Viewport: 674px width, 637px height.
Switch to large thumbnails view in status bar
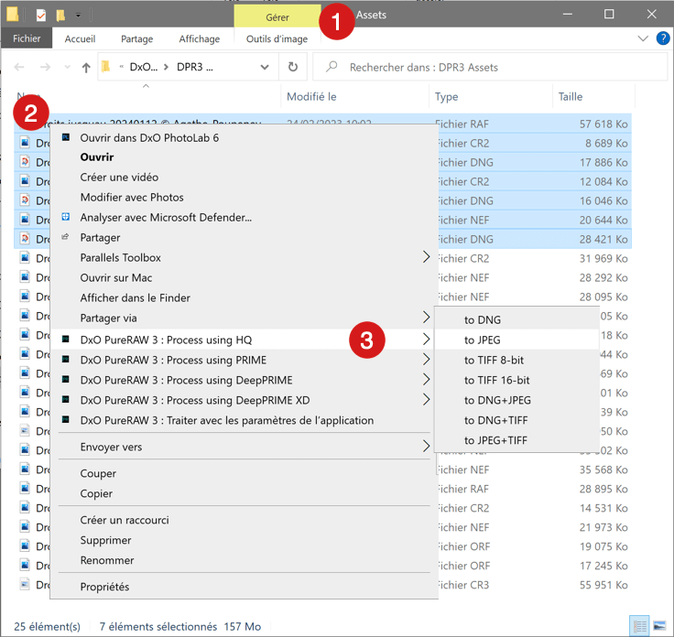point(659,626)
